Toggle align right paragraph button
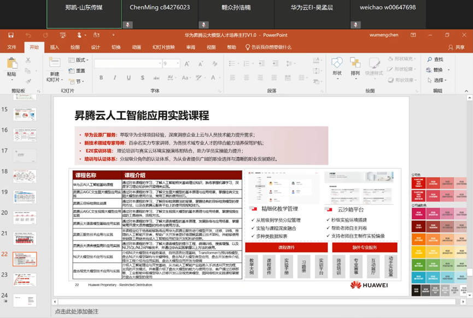 (x=260, y=78)
